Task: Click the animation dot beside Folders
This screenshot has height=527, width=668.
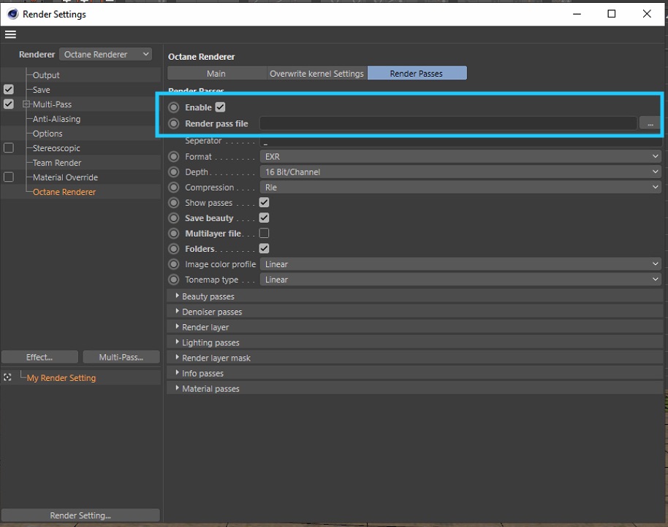Action: [174, 248]
